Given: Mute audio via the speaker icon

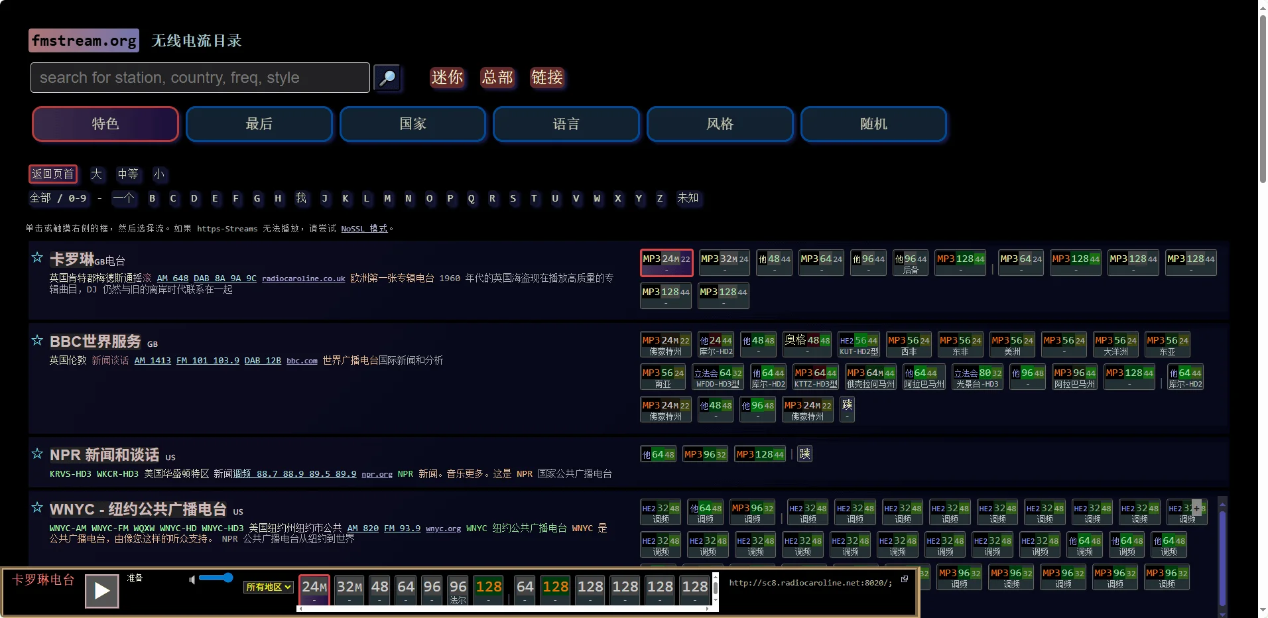Looking at the screenshot, I should (x=192, y=579).
